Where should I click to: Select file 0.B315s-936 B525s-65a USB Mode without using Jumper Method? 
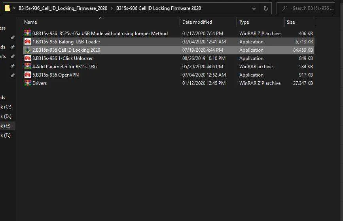click(x=100, y=34)
